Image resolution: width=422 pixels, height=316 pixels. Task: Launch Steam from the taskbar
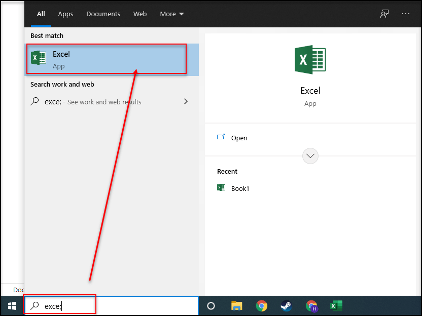[286, 306]
